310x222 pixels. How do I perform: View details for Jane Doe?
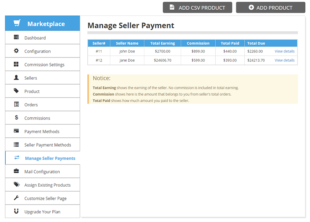pyautogui.click(x=284, y=60)
